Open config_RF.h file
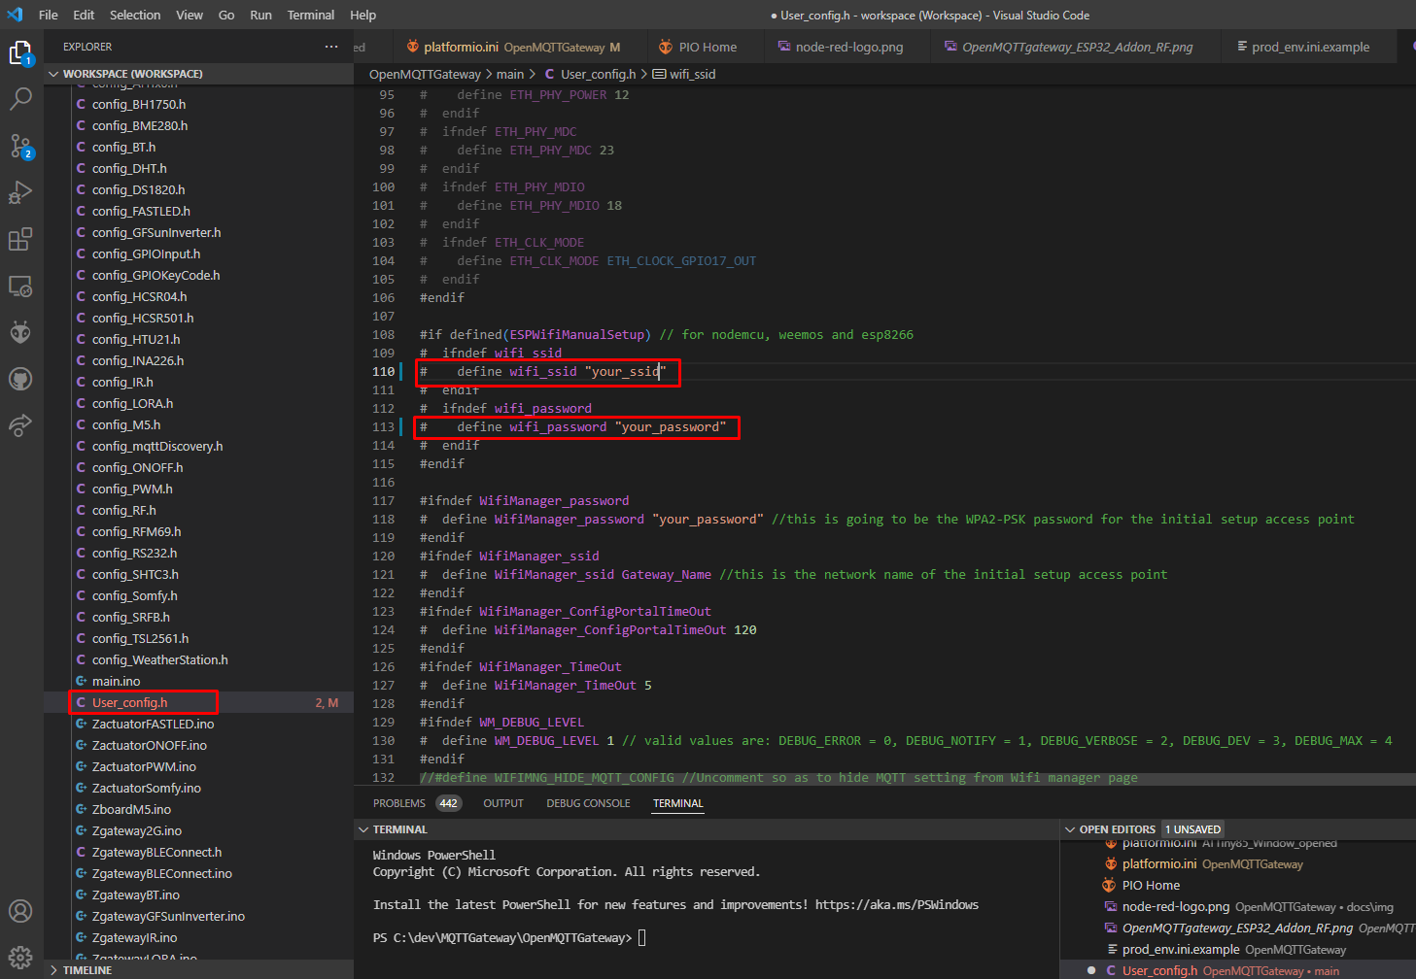1416x979 pixels. click(199, 510)
